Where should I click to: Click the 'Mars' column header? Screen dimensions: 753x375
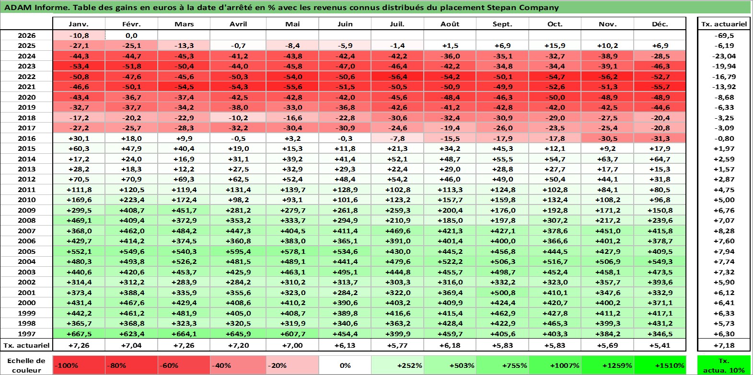coord(184,24)
